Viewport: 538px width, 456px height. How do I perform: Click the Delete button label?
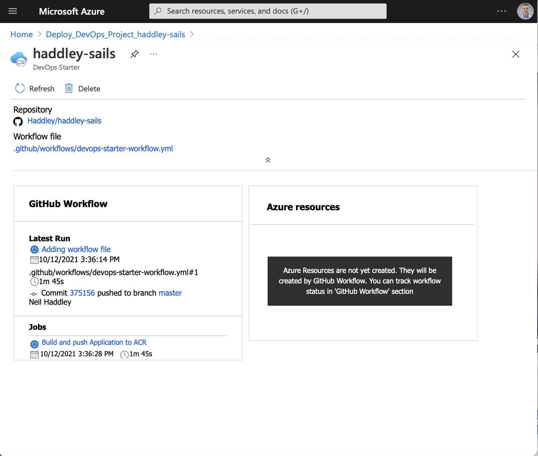point(89,89)
